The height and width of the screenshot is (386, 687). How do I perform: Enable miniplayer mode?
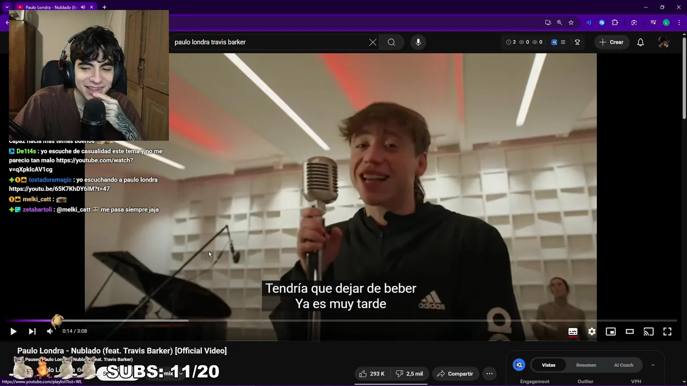pyautogui.click(x=611, y=331)
